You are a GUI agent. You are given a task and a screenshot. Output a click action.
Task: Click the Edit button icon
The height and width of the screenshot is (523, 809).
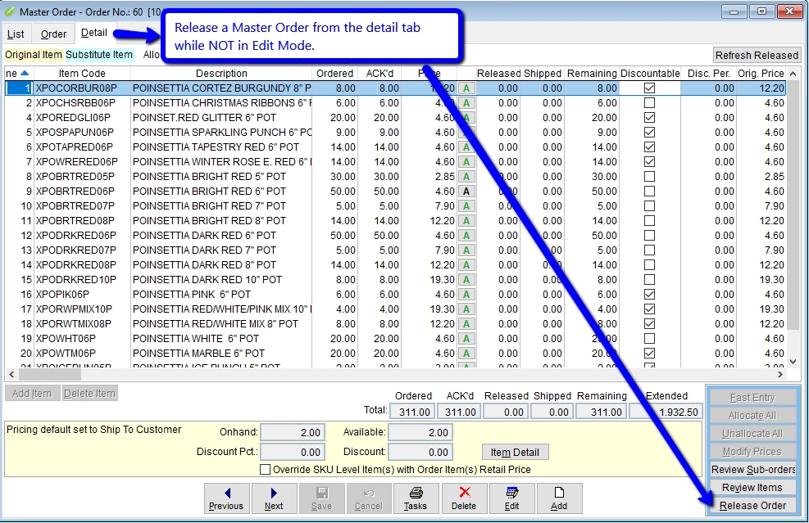coord(511,498)
